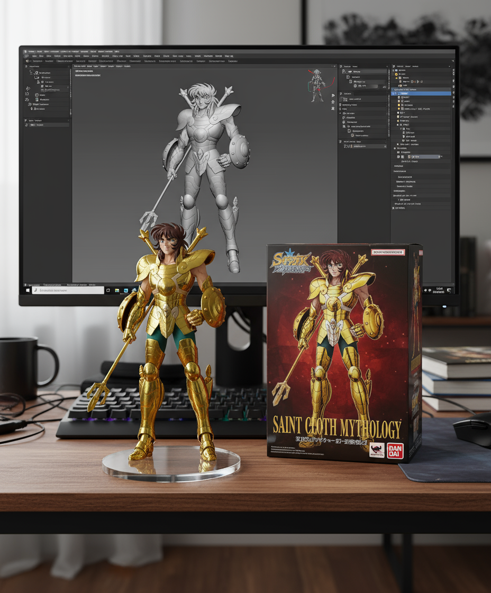Open the notification center icon in system tray

449,291
